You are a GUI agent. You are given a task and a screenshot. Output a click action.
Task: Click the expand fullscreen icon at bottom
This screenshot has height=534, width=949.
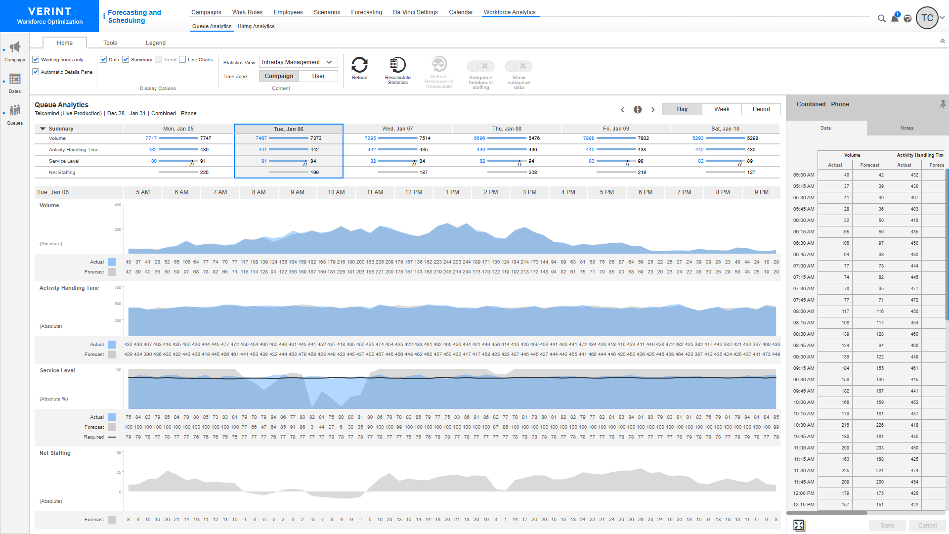(799, 525)
